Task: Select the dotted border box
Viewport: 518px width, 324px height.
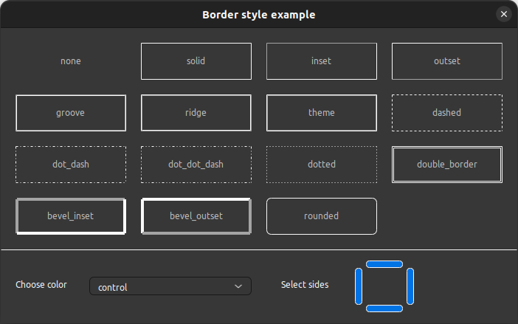Action: pos(322,165)
